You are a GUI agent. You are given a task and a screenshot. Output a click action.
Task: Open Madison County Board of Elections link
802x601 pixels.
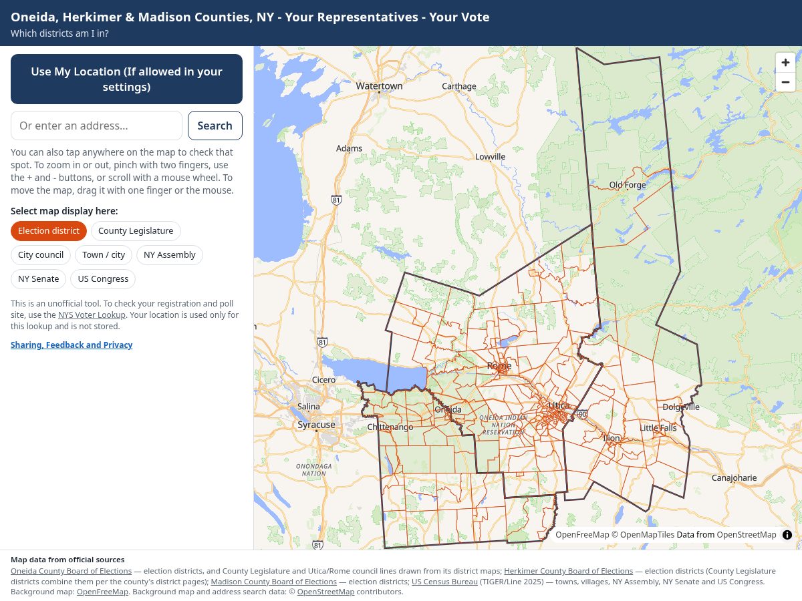273,582
